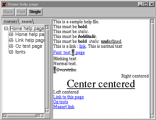The image size is (156, 120).
Task: Click the Center centered heading
Action: [101, 84]
